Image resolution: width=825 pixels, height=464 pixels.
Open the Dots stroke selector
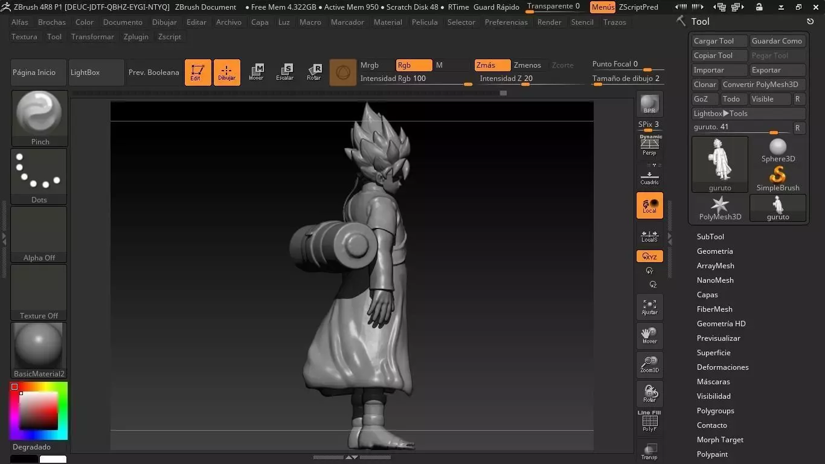(39, 176)
